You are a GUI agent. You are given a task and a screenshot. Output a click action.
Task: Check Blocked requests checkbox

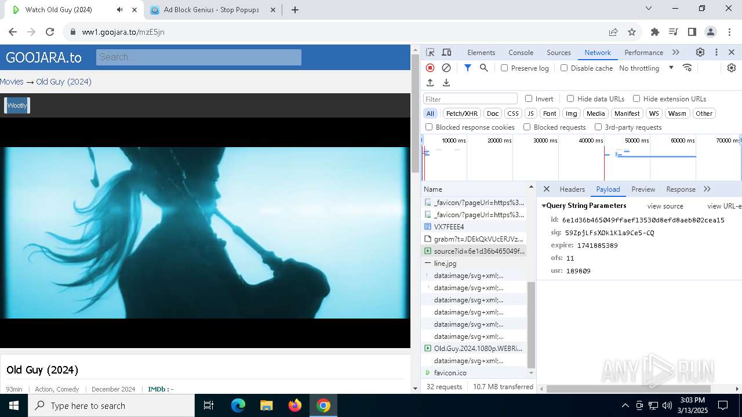pos(527,127)
